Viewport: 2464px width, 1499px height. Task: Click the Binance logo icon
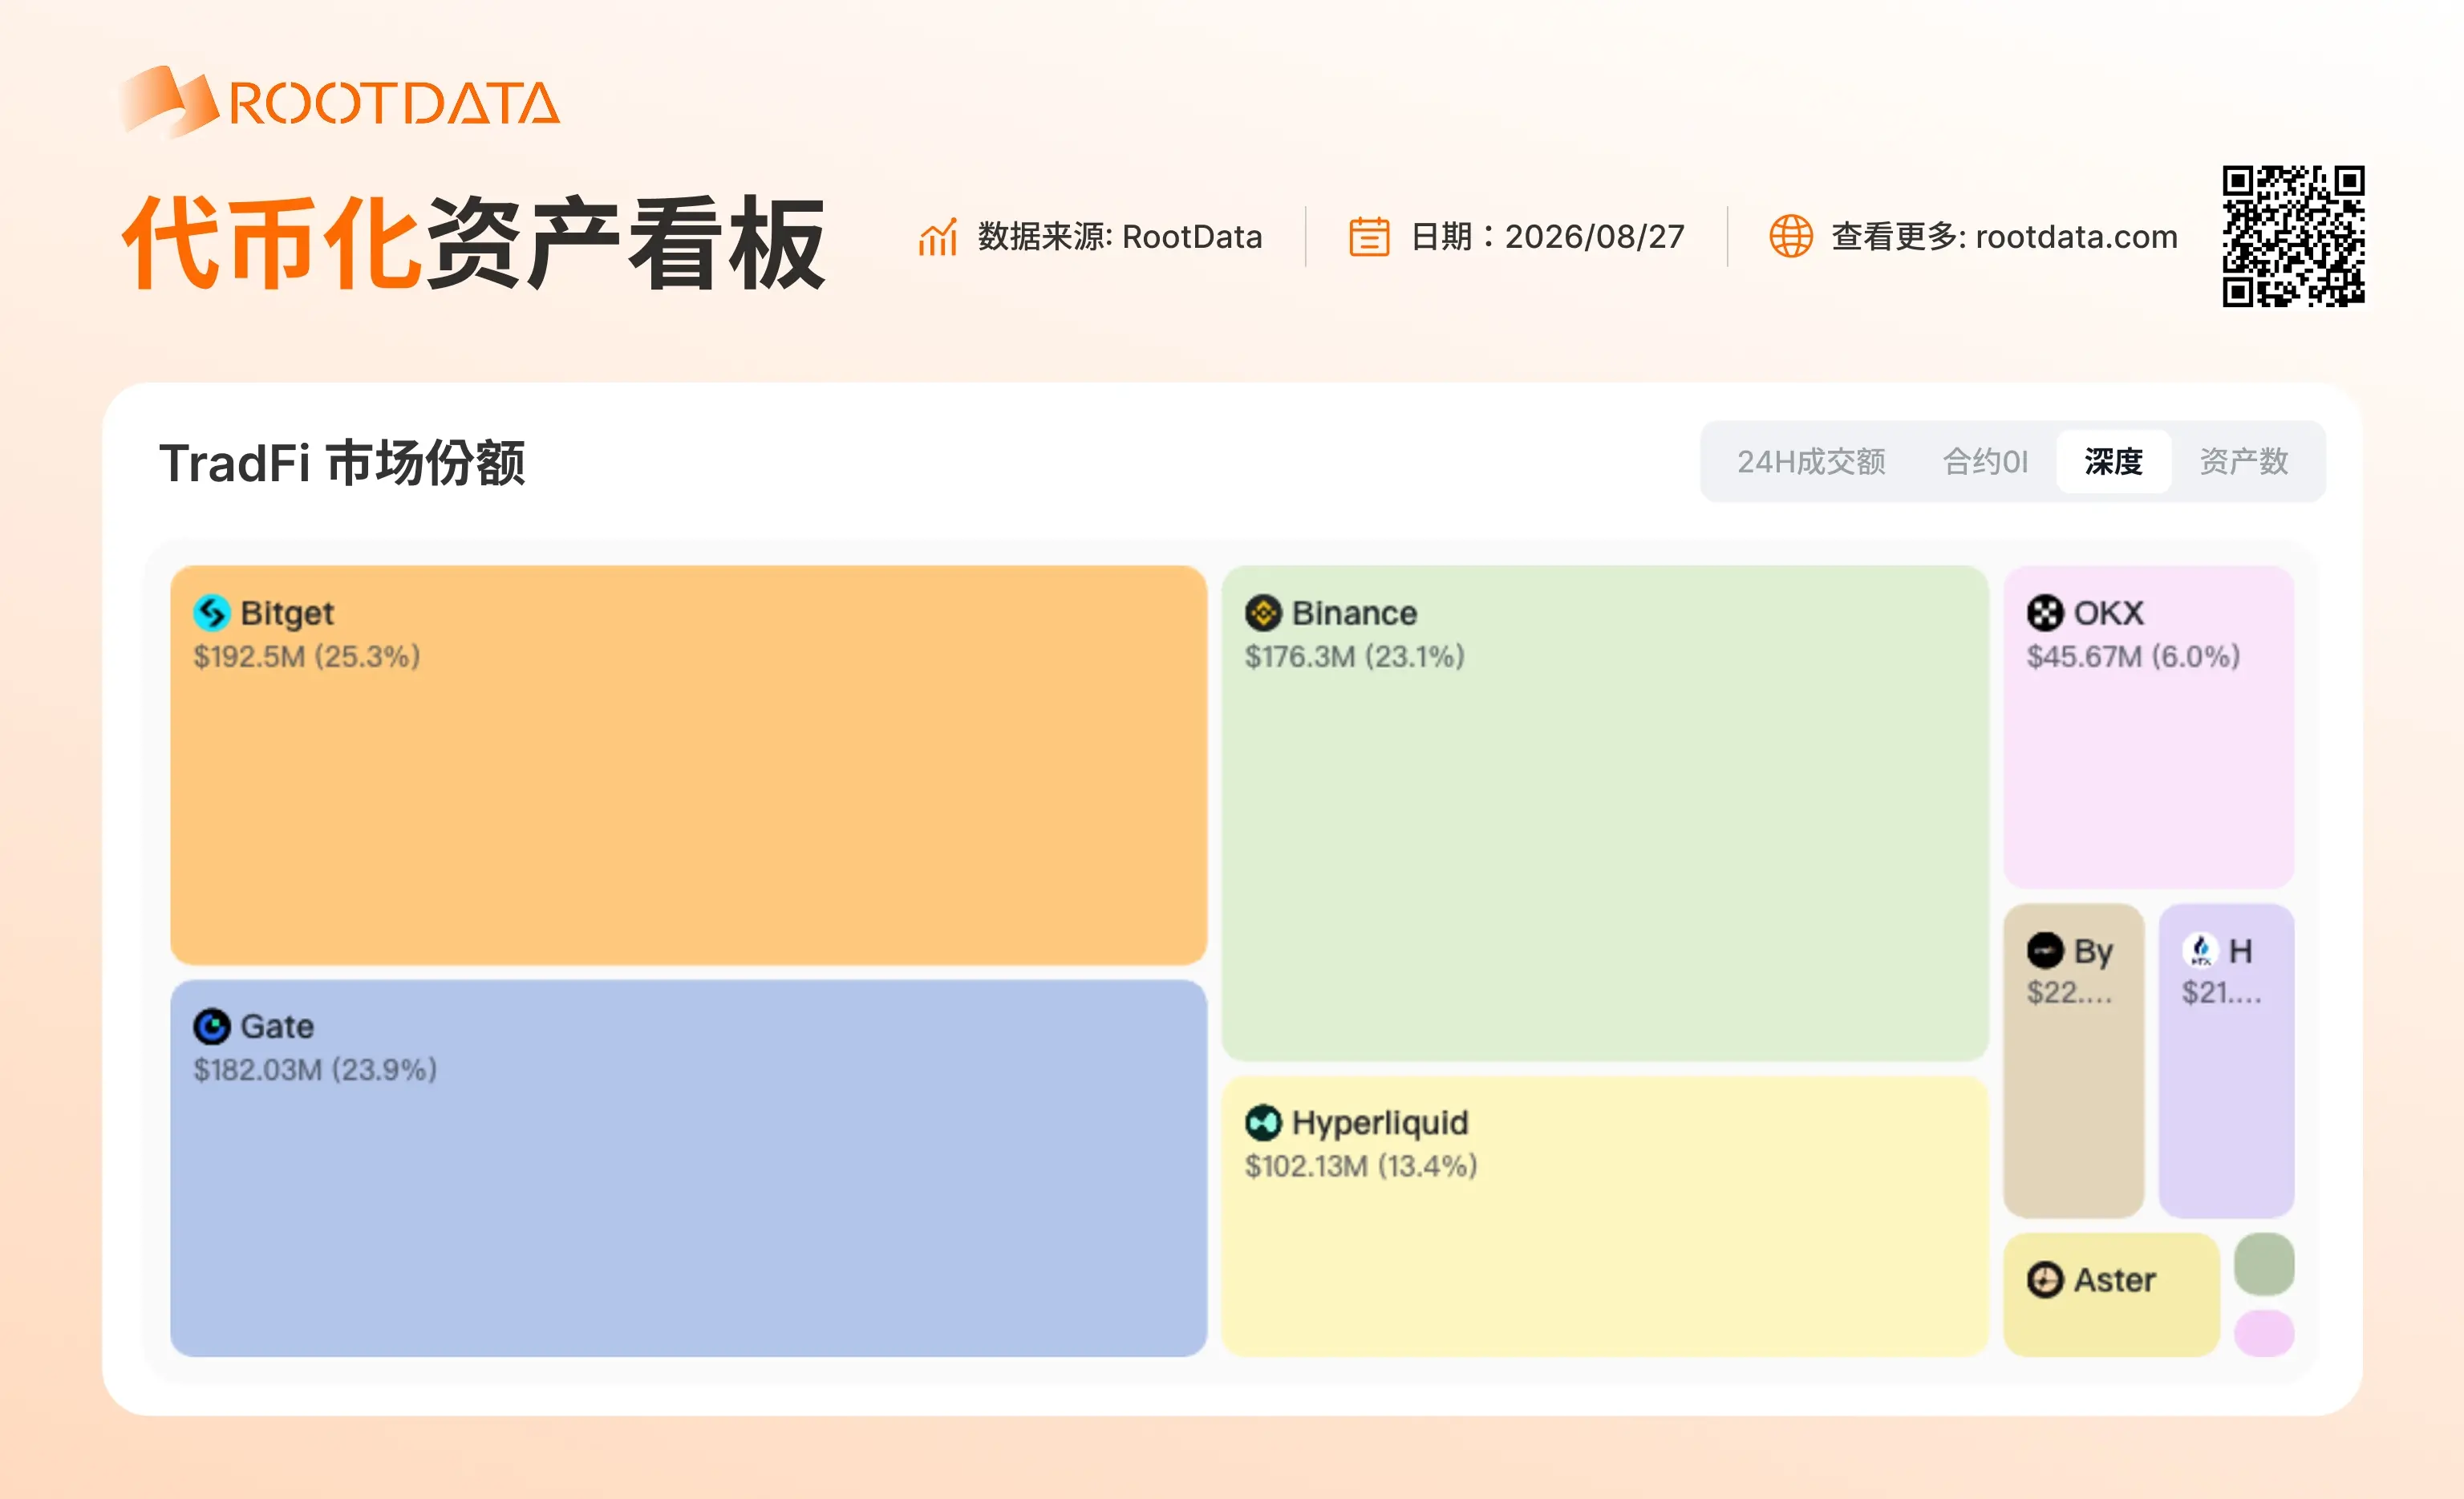coord(1263,612)
